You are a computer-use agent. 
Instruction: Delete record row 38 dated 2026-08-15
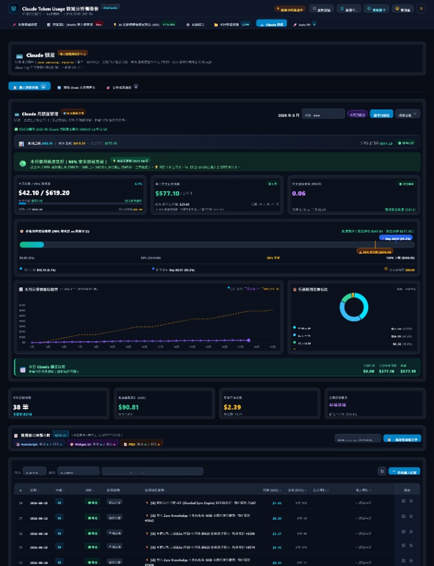[x=411, y=501]
